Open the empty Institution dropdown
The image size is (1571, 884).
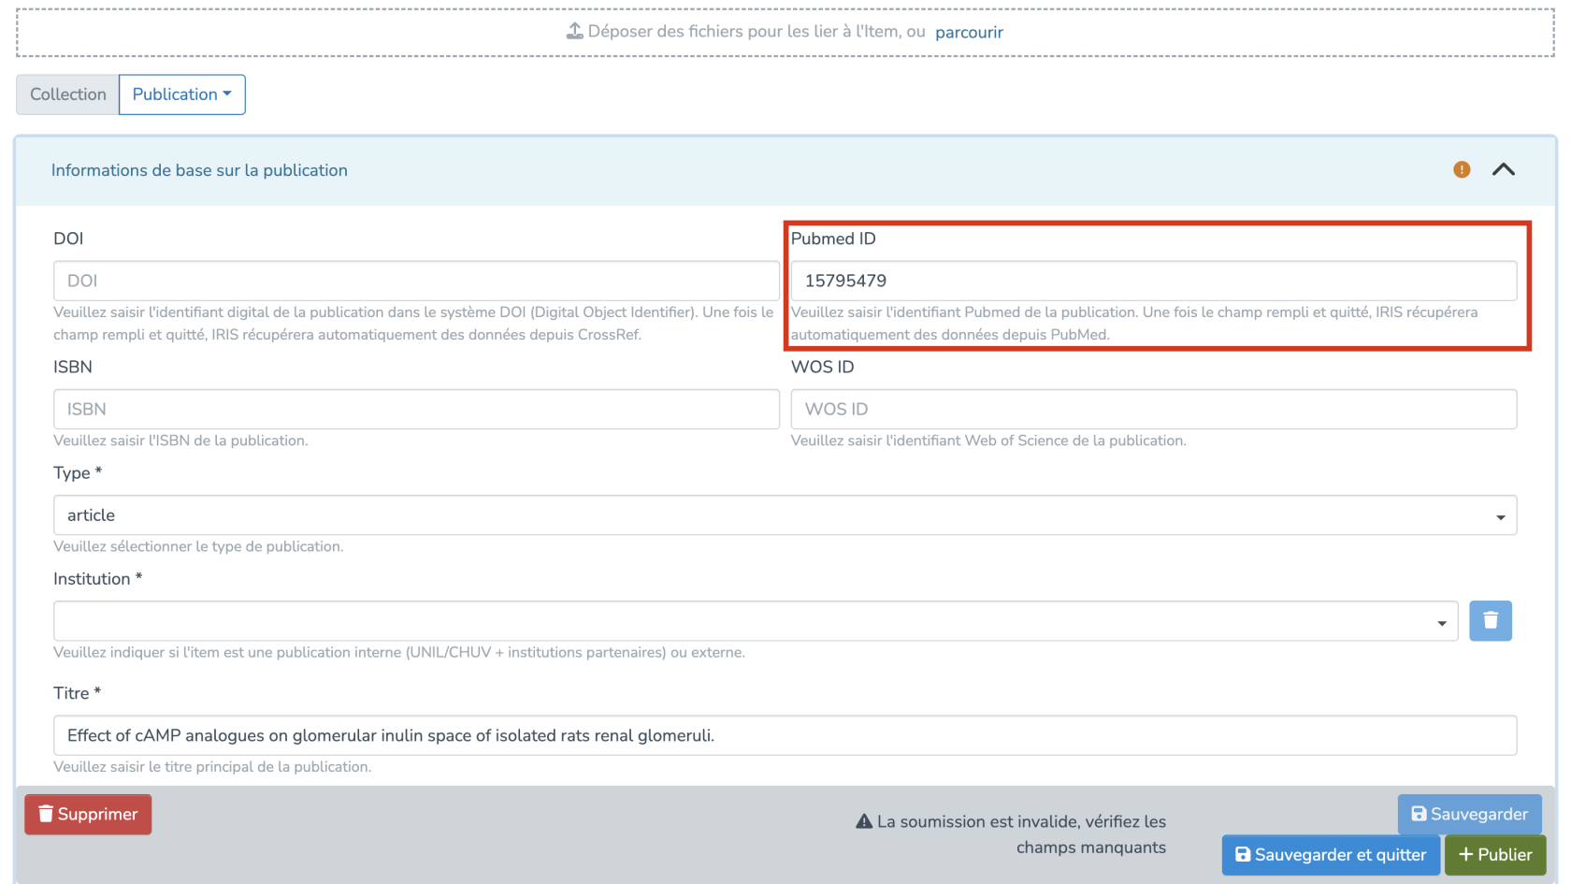755,621
